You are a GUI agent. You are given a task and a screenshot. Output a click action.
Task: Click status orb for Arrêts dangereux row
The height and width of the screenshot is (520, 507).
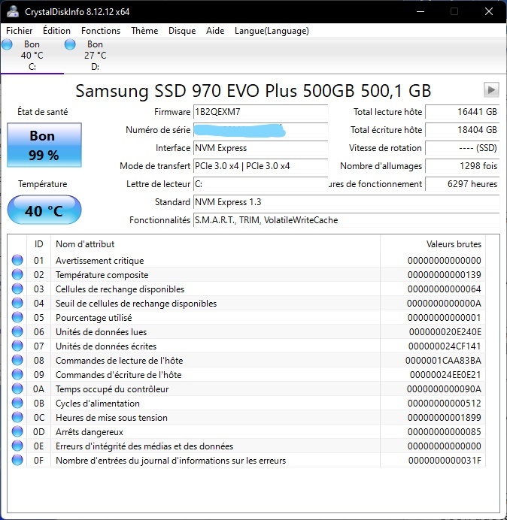pyautogui.click(x=17, y=431)
